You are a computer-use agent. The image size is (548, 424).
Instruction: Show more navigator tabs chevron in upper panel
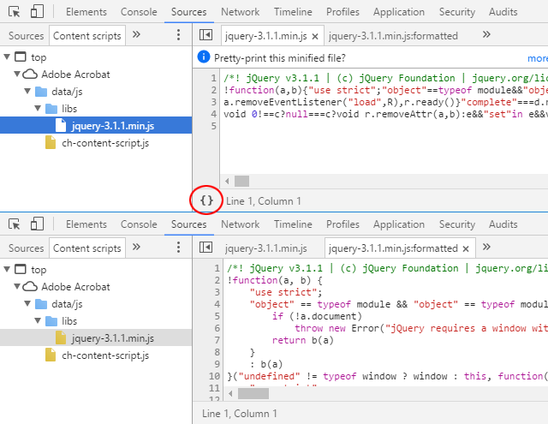(x=136, y=34)
